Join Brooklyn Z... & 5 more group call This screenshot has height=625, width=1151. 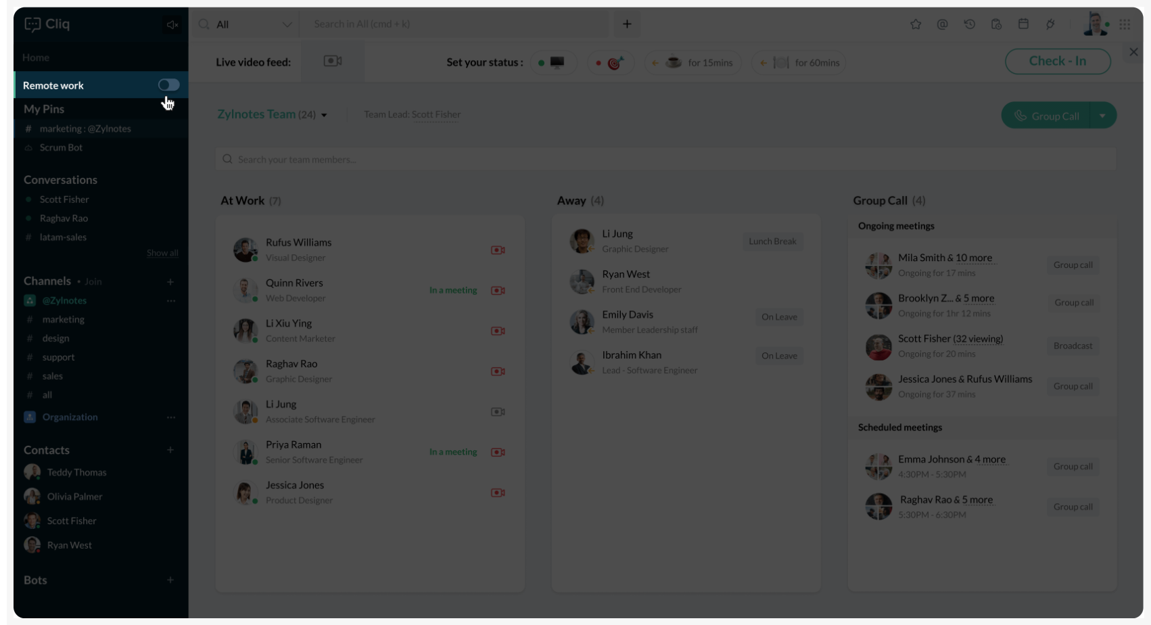[x=1073, y=303]
